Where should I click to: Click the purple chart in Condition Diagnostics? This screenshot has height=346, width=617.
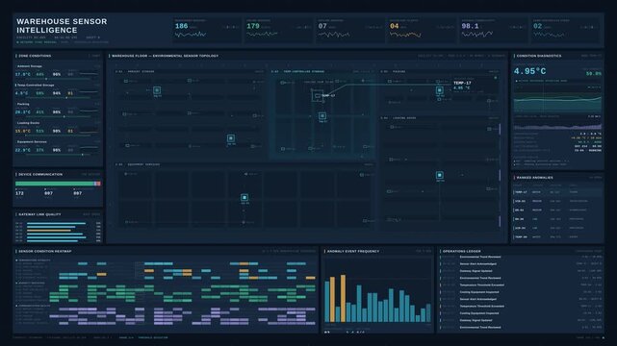pos(557,127)
